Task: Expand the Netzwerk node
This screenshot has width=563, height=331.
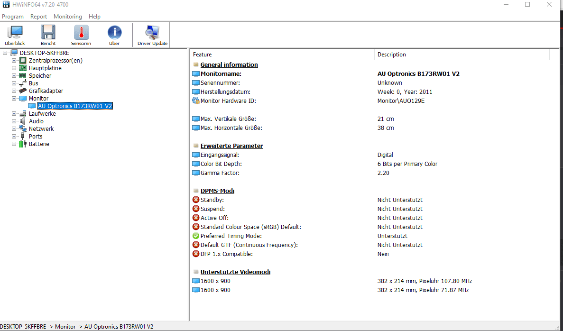Action: click(x=14, y=129)
